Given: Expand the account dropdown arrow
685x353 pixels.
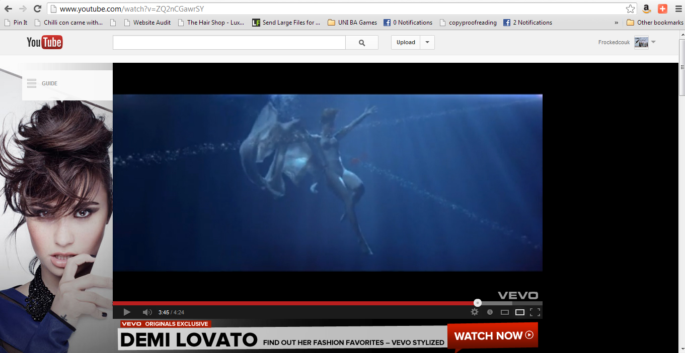Looking at the screenshot, I should click(x=653, y=42).
